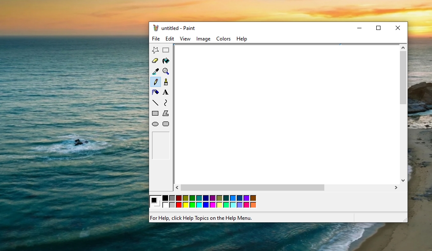Close the Paint window
Screen dimensions: 432x251
point(397,28)
